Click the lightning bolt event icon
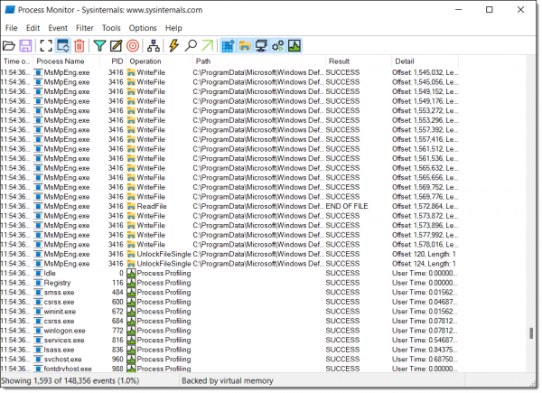Image resolution: width=542 pixels, height=393 pixels. click(173, 46)
